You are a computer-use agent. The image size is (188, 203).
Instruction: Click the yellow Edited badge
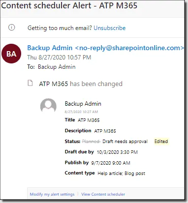[161, 142]
